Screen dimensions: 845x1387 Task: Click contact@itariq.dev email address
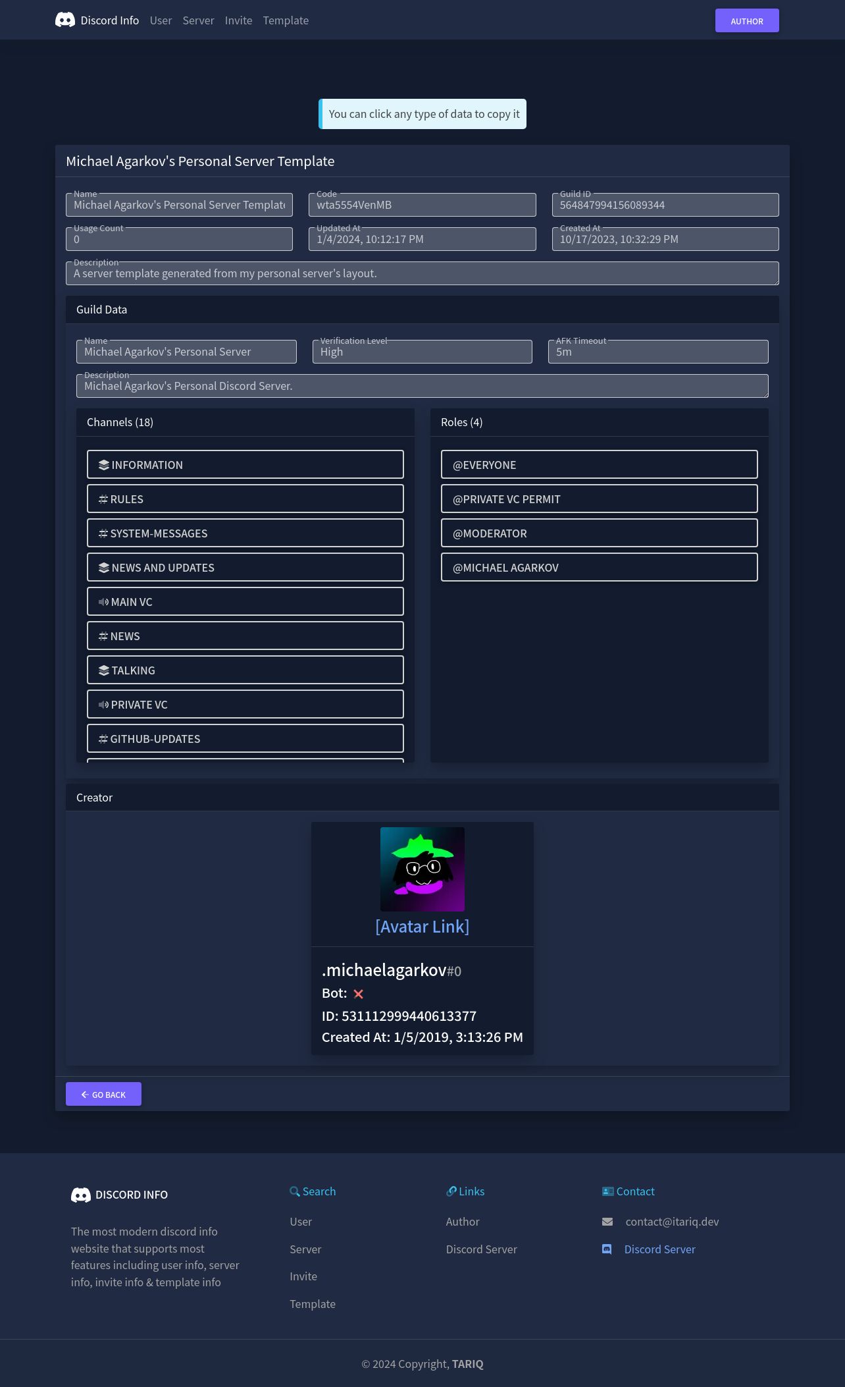(x=672, y=1222)
